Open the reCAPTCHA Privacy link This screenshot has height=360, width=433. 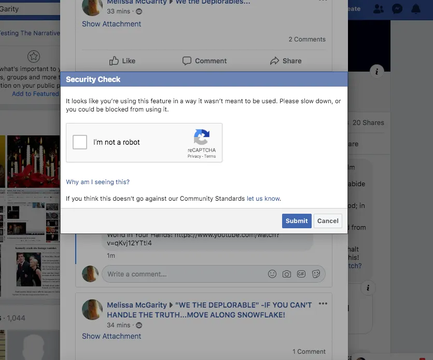(x=194, y=156)
